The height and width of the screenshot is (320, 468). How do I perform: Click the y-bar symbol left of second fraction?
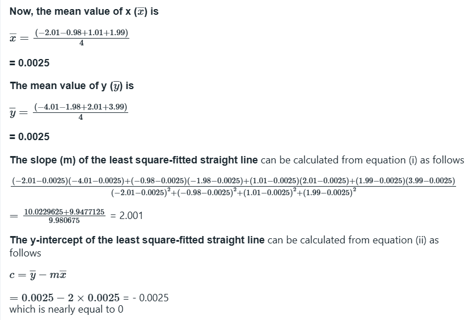(x=14, y=112)
